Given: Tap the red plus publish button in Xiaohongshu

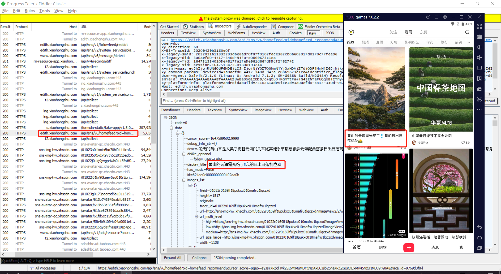Looking at the screenshot, I should point(409,247).
